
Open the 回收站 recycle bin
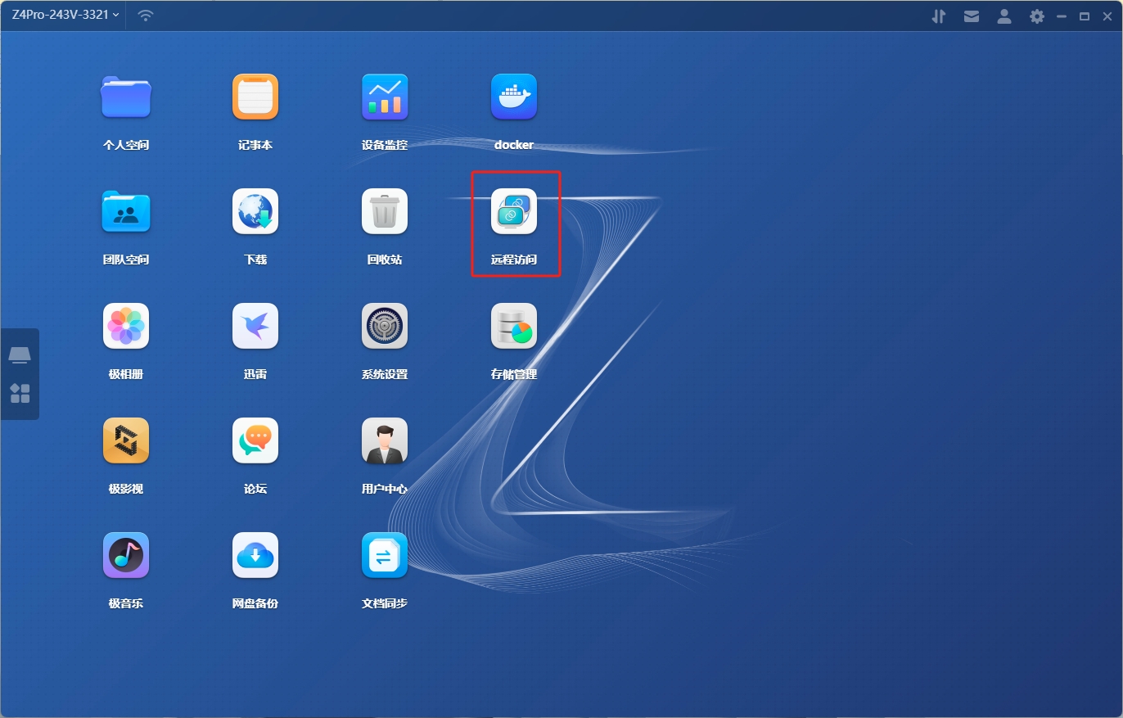pos(385,212)
